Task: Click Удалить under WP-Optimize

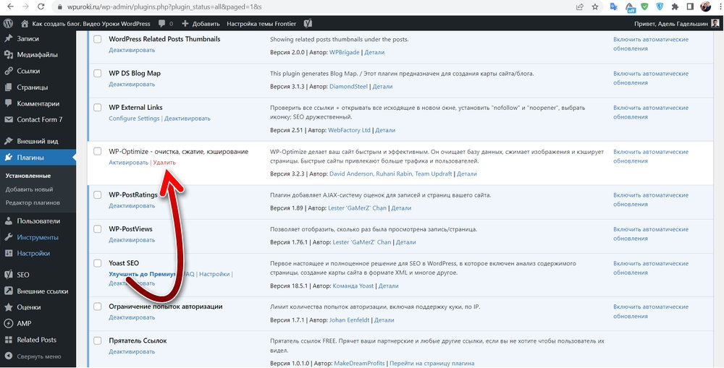Action: (x=164, y=163)
